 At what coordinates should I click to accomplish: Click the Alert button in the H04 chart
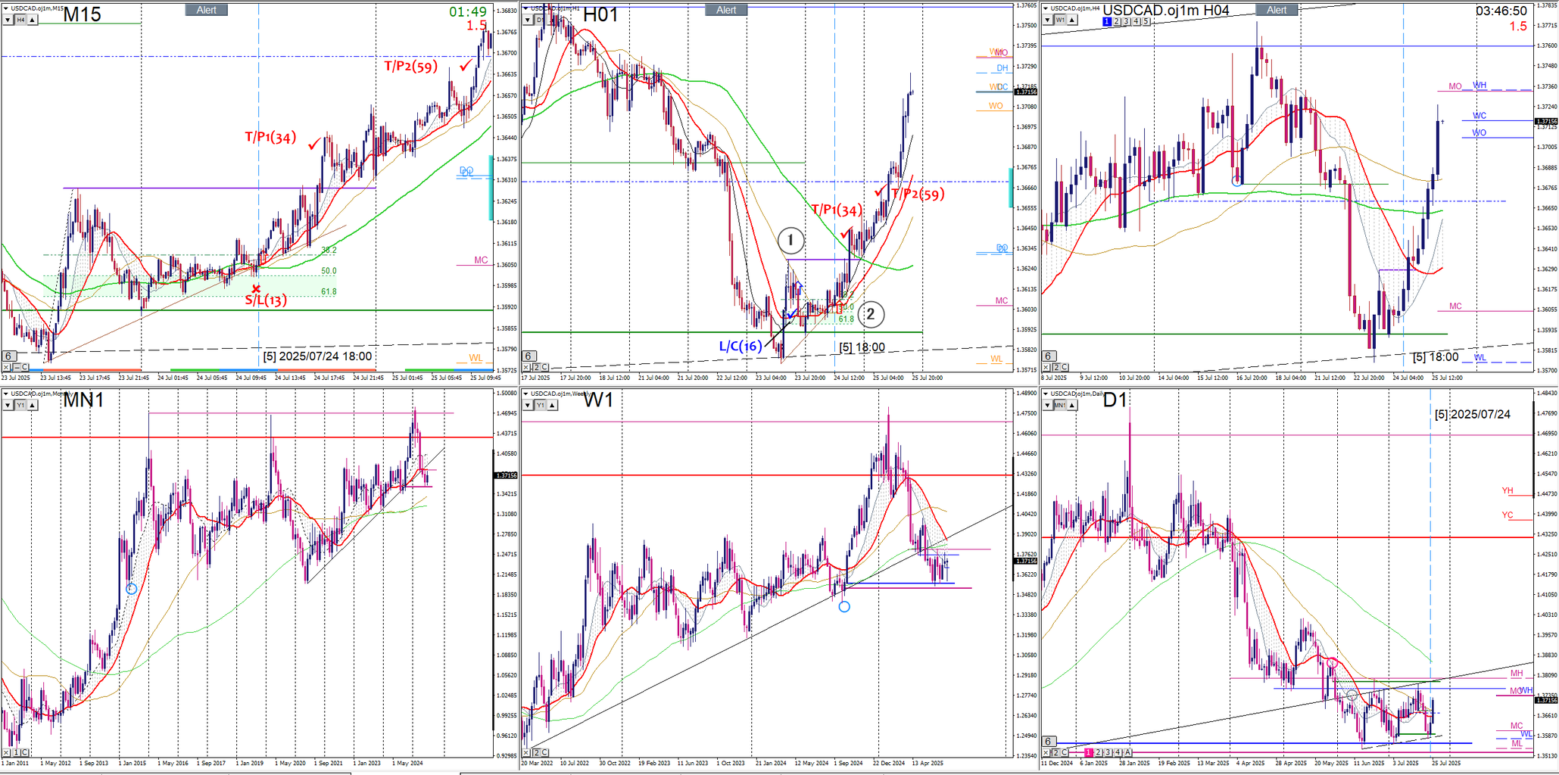1277,10
